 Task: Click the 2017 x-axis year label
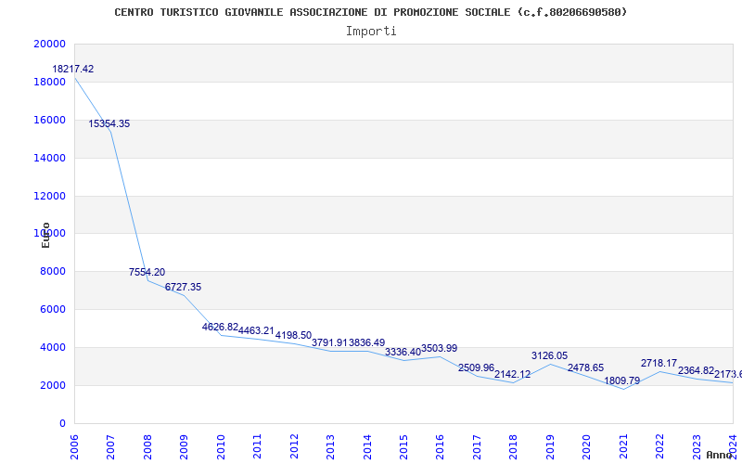point(477,447)
